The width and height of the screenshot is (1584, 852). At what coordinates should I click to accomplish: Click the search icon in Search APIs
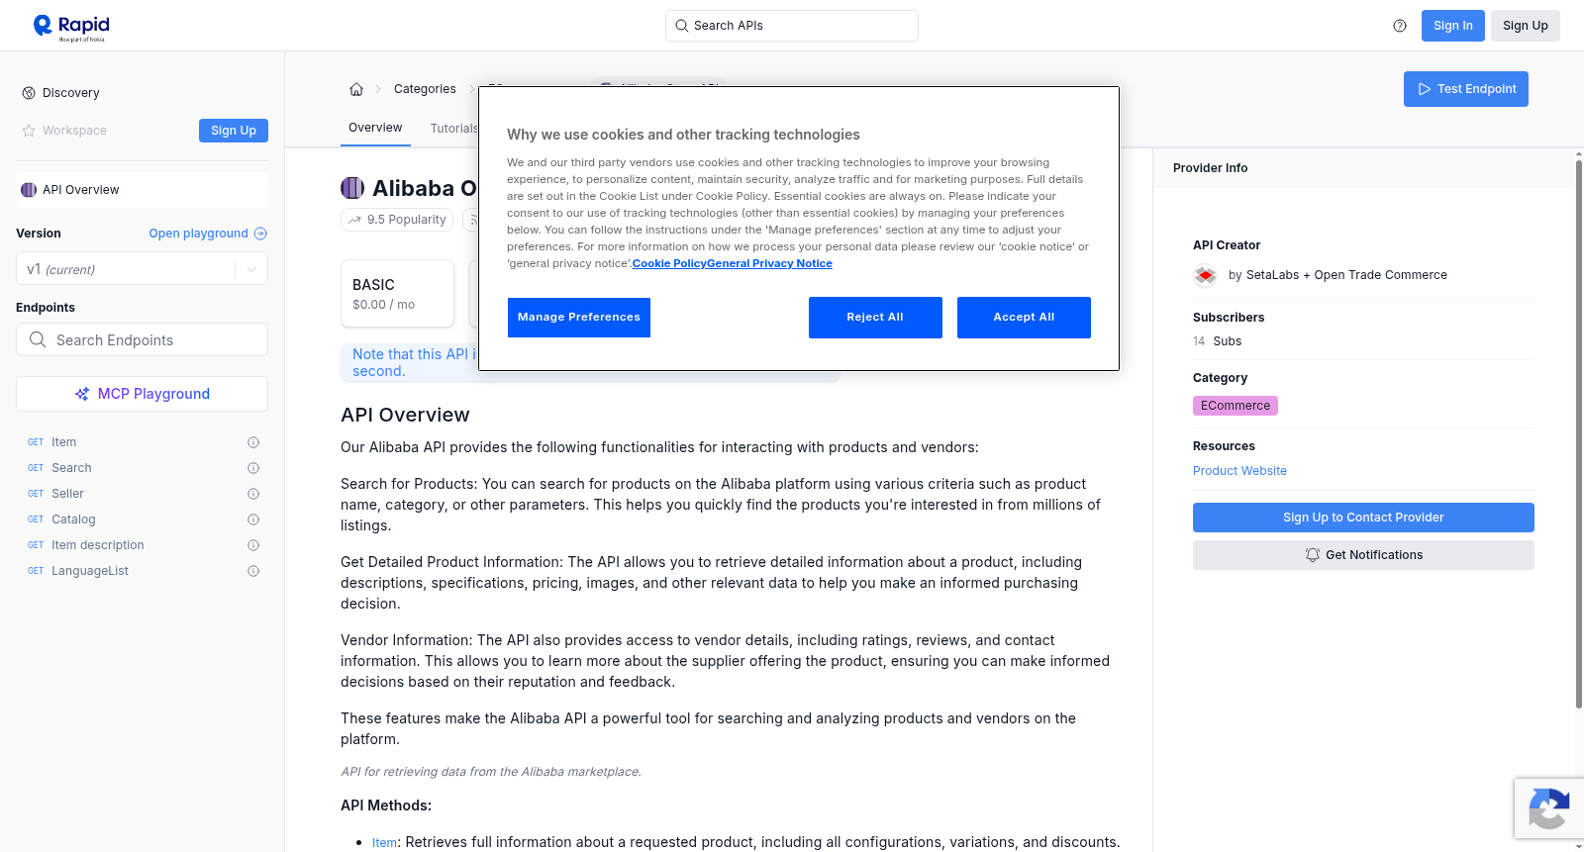click(681, 26)
